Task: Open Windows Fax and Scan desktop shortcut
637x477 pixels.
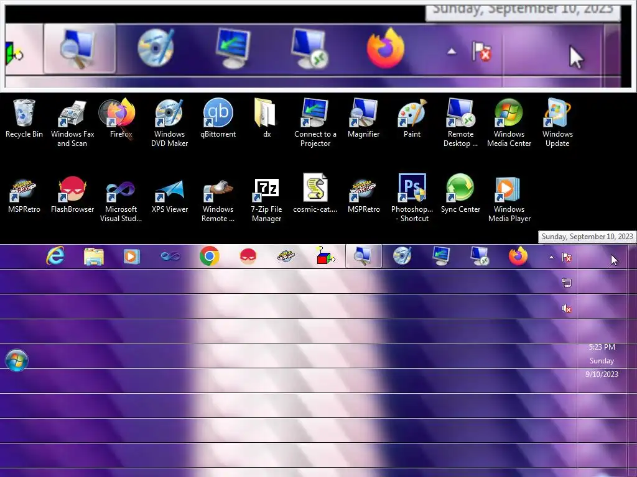Action: (72, 122)
